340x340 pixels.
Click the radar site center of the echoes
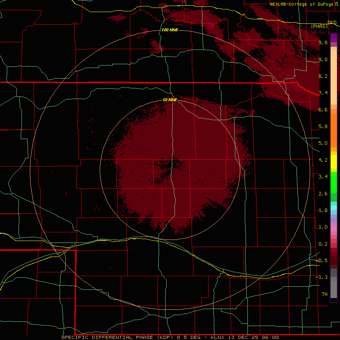point(170,170)
